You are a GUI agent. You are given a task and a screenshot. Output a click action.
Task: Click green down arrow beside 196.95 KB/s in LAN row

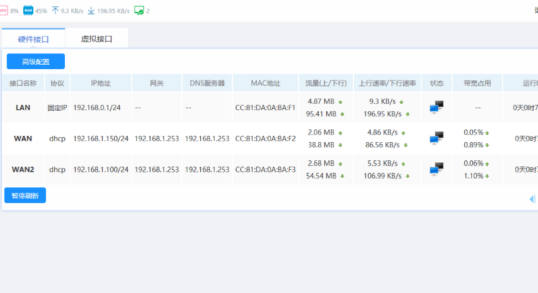[x=408, y=114]
